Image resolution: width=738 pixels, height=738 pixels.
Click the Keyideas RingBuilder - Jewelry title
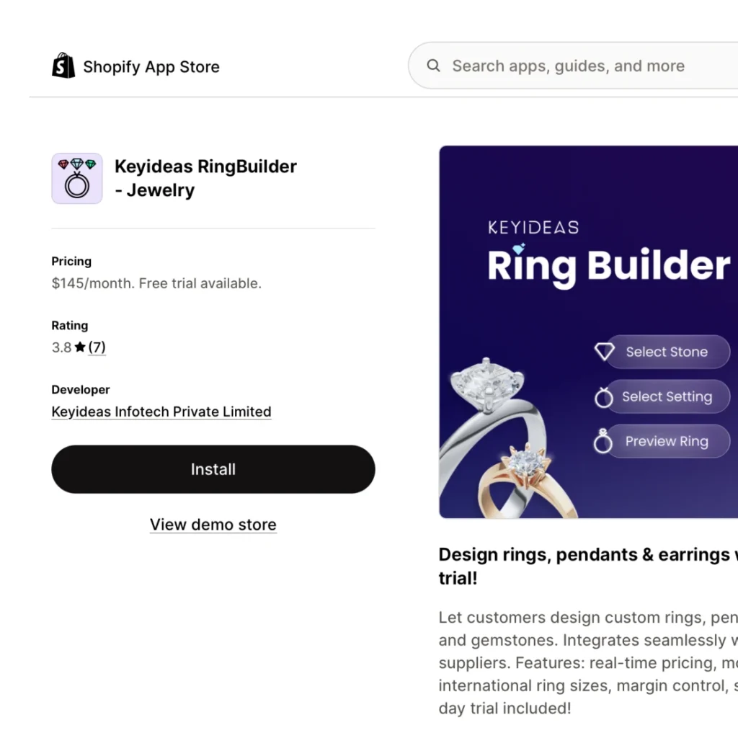pos(206,178)
